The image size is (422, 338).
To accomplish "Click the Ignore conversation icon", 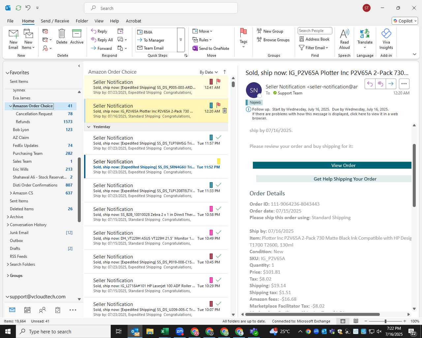I will click(x=45, y=31).
